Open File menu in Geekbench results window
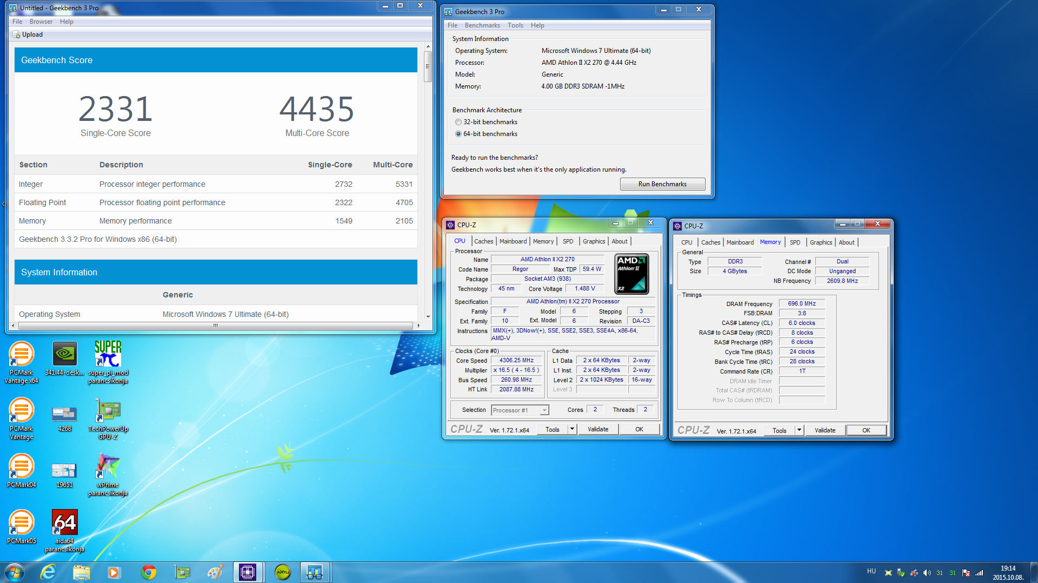The image size is (1038, 583). point(17,22)
